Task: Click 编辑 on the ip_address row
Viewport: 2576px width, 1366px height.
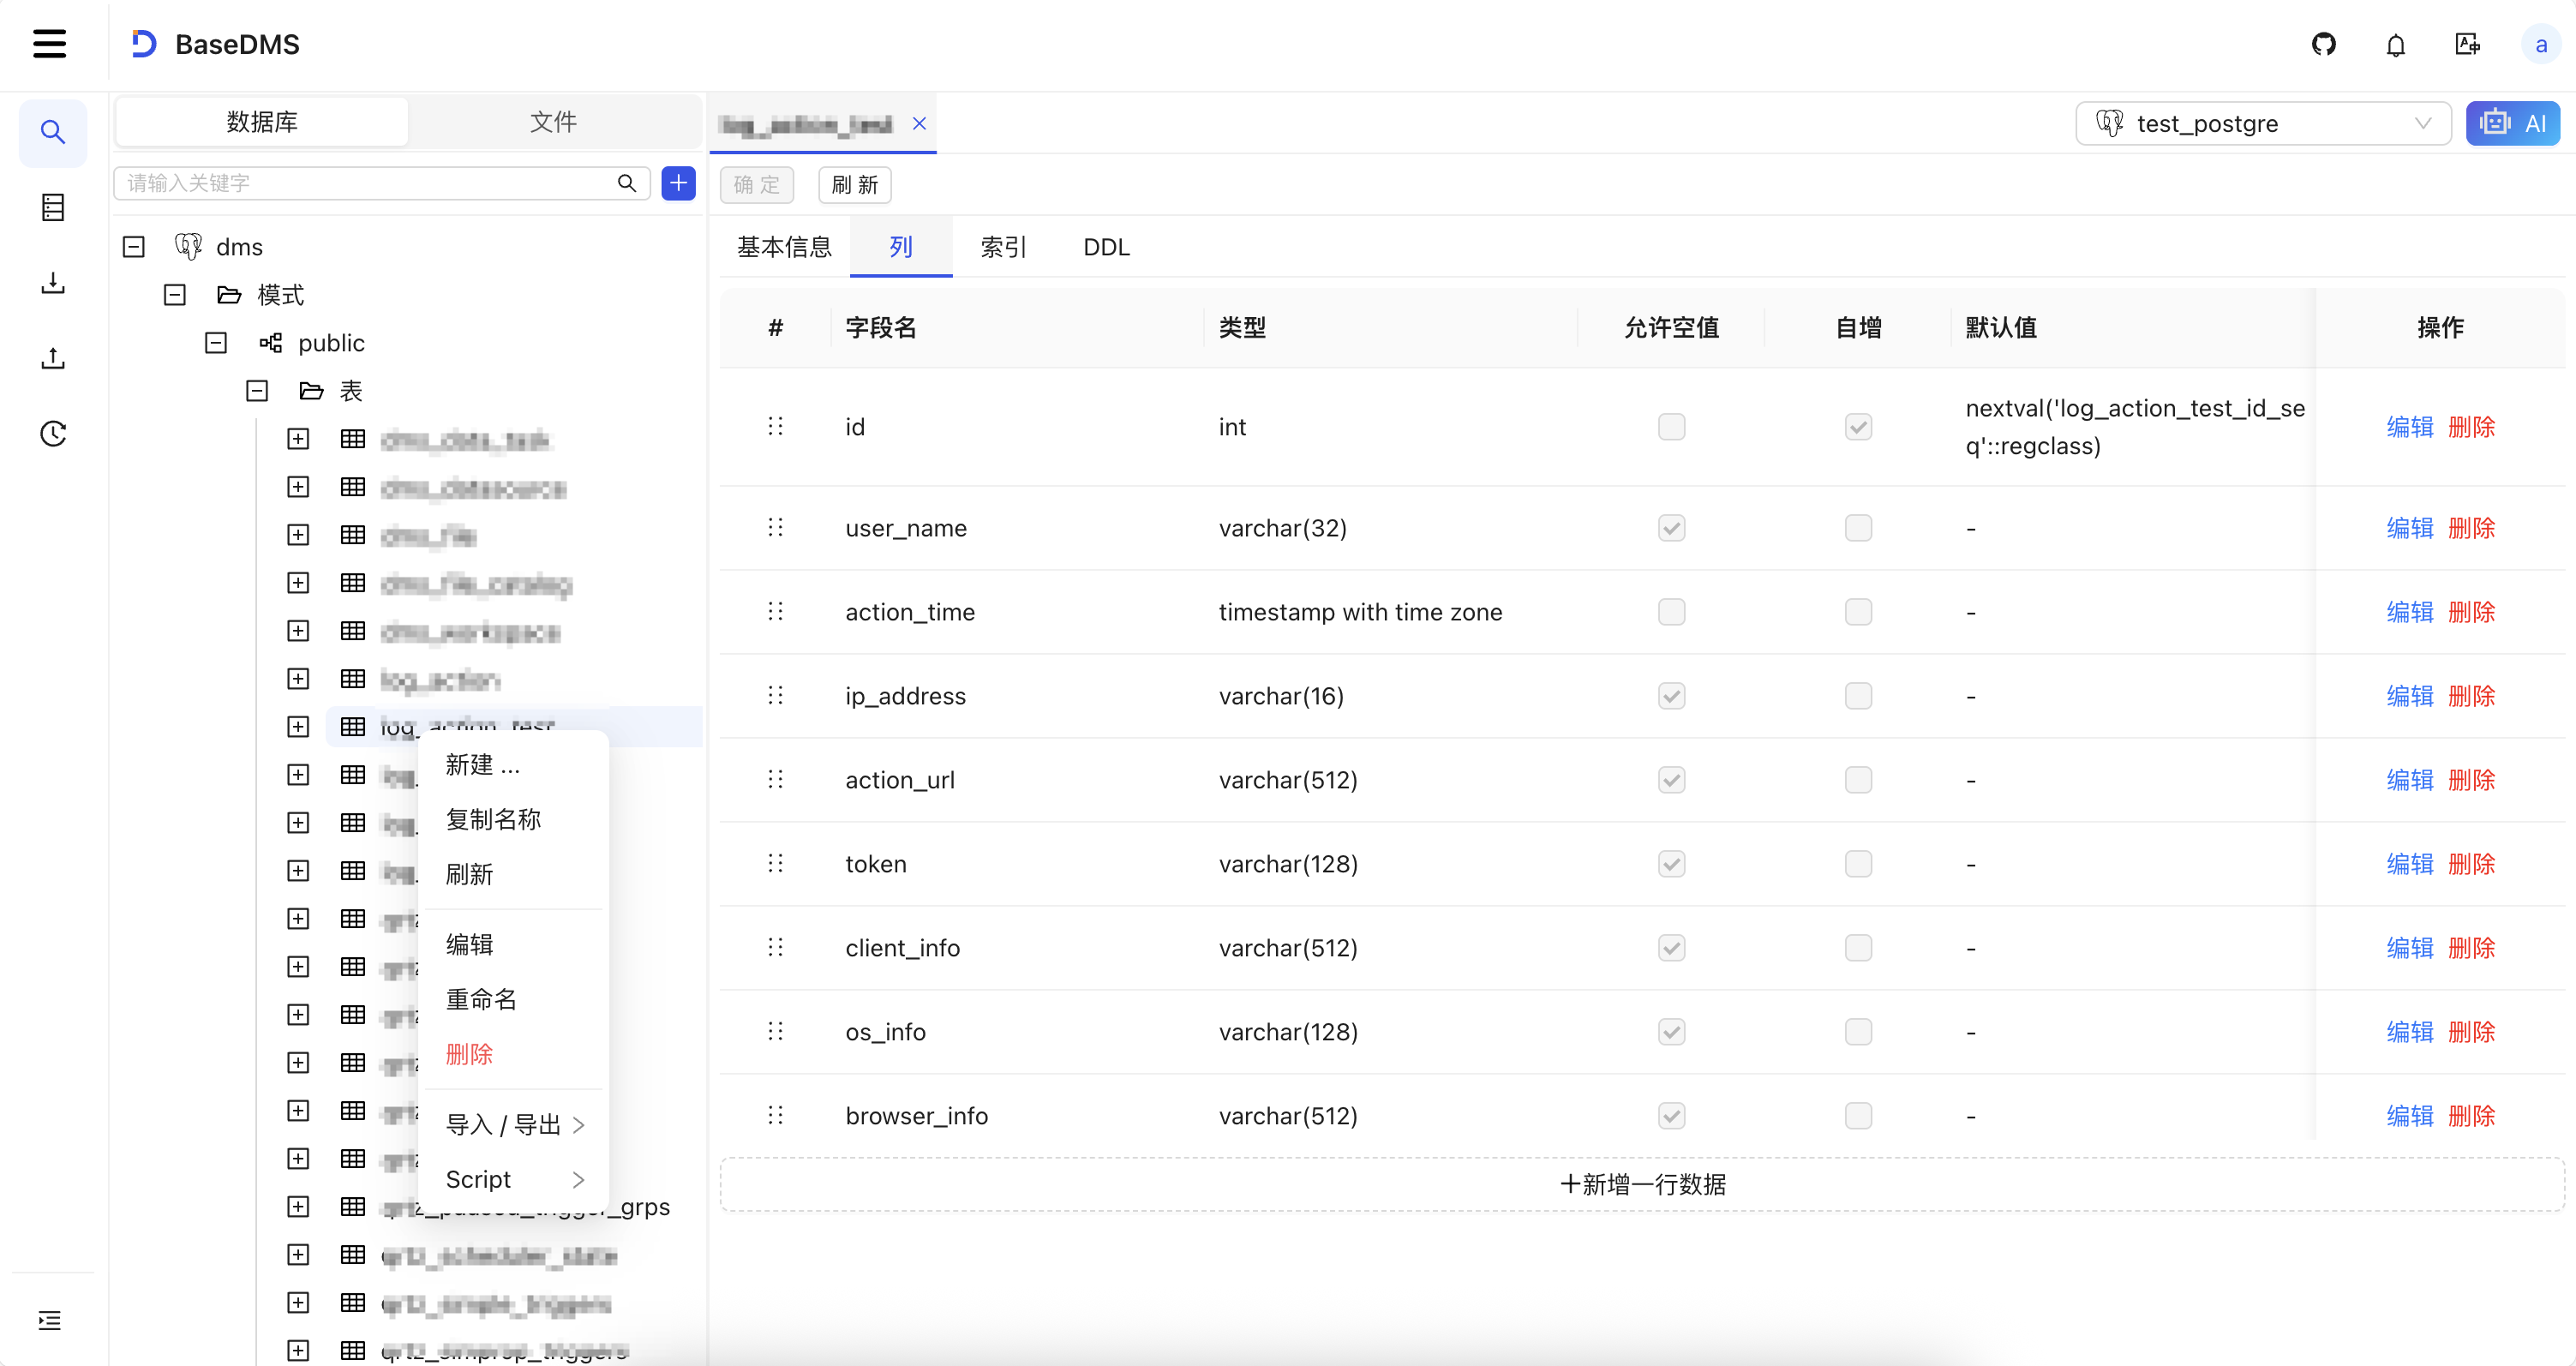Action: (x=2409, y=695)
